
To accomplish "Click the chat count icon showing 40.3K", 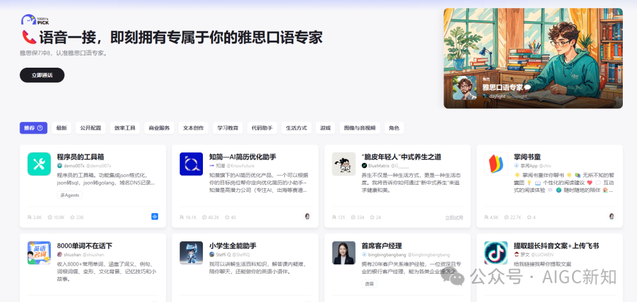I will (204, 217).
